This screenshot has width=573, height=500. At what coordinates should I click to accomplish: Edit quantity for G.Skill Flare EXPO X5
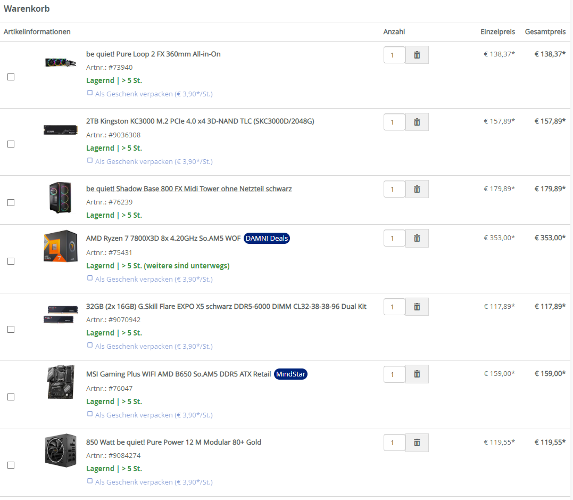[394, 307]
